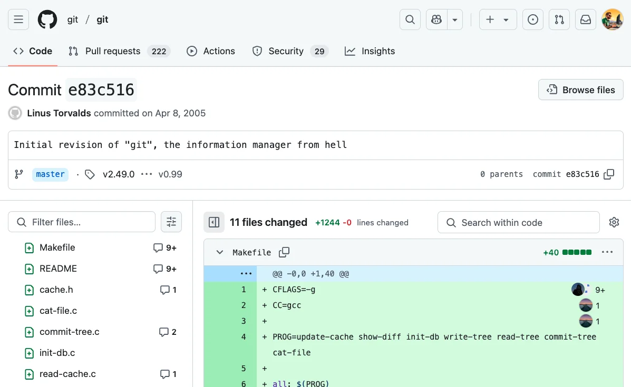Open the file filter options button
Image resolution: width=631 pixels, height=387 pixels.
[171, 222]
